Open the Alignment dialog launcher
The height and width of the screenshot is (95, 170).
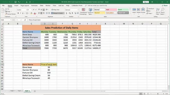tap(64, 17)
